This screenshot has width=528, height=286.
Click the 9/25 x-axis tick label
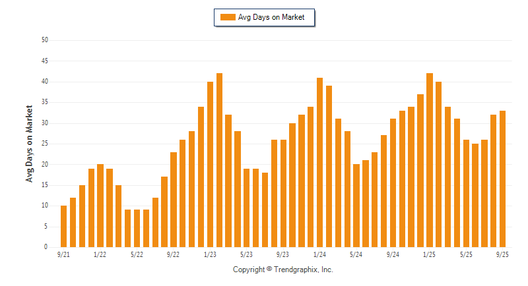[x=502, y=255]
